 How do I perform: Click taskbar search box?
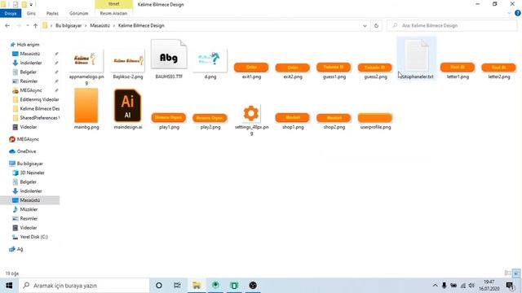click(x=84, y=286)
